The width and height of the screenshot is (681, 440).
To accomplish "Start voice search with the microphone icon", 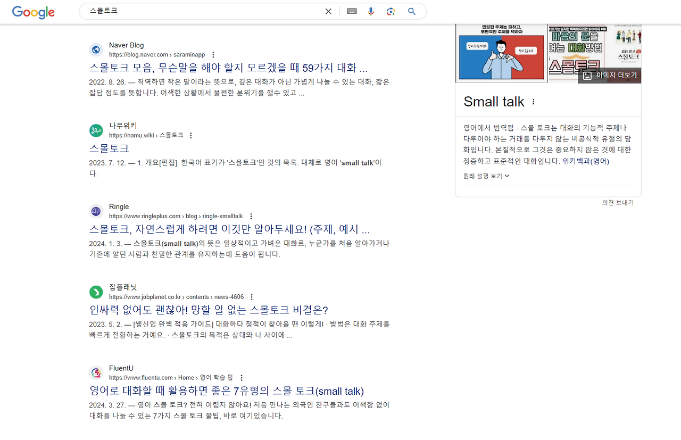I will point(371,11).
